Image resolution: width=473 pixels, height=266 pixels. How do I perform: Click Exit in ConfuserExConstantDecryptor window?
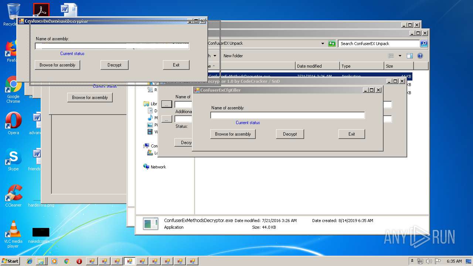tap(176, 65)
